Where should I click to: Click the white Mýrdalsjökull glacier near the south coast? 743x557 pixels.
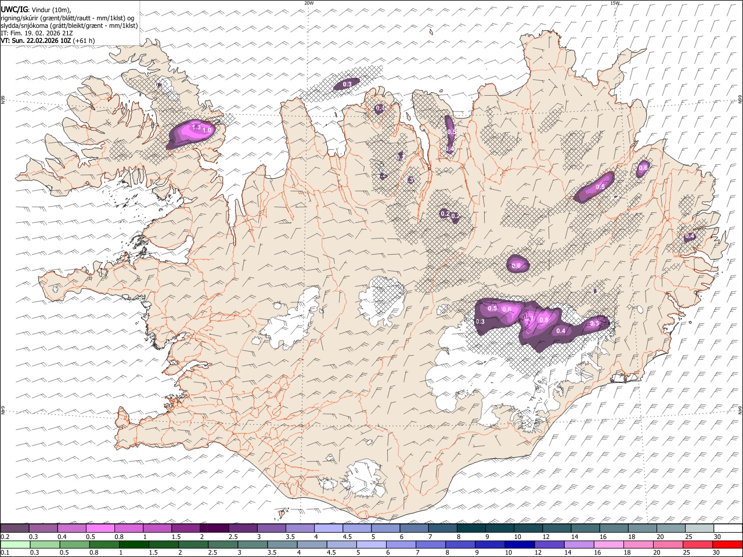[x=365, y=479]
